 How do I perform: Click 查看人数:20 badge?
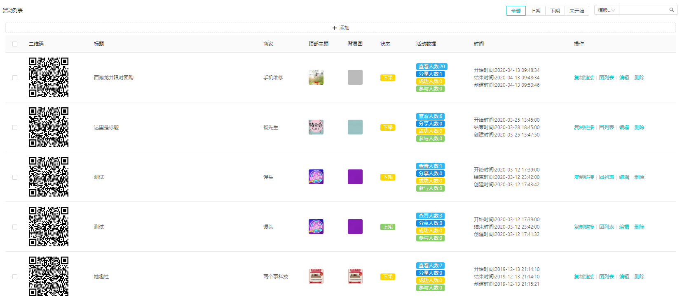pos(432,67)
